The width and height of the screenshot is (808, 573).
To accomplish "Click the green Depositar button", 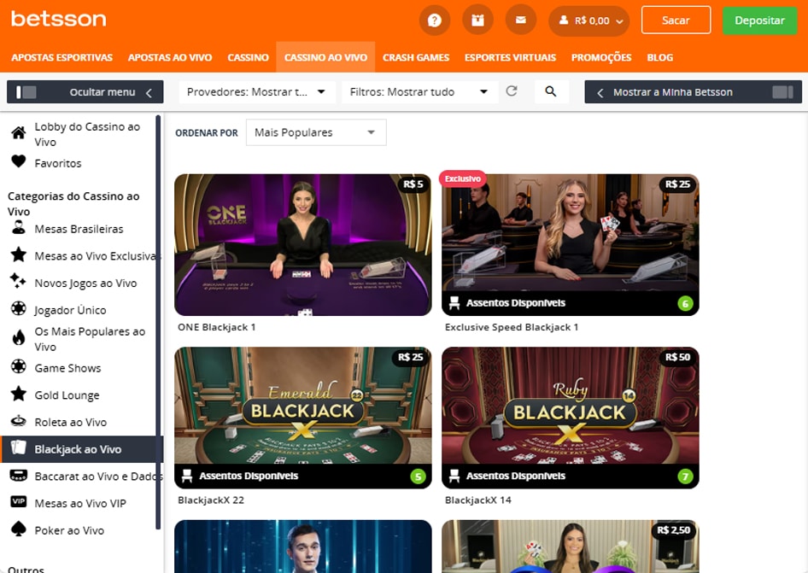I will pyautogui.click(x=759, y=20).
